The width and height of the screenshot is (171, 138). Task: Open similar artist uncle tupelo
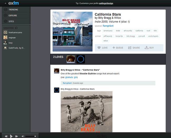pos(153,36)
